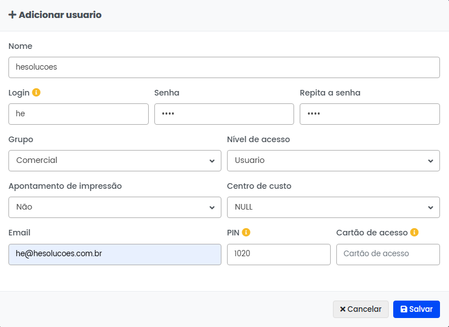Viewport: 449px width, 327px height.
Task: Select the Senha password field
Action: pos(224,114)
